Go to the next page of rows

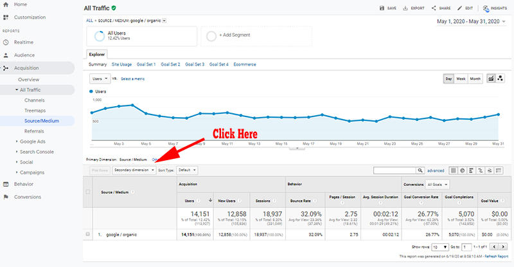[503, 246]
